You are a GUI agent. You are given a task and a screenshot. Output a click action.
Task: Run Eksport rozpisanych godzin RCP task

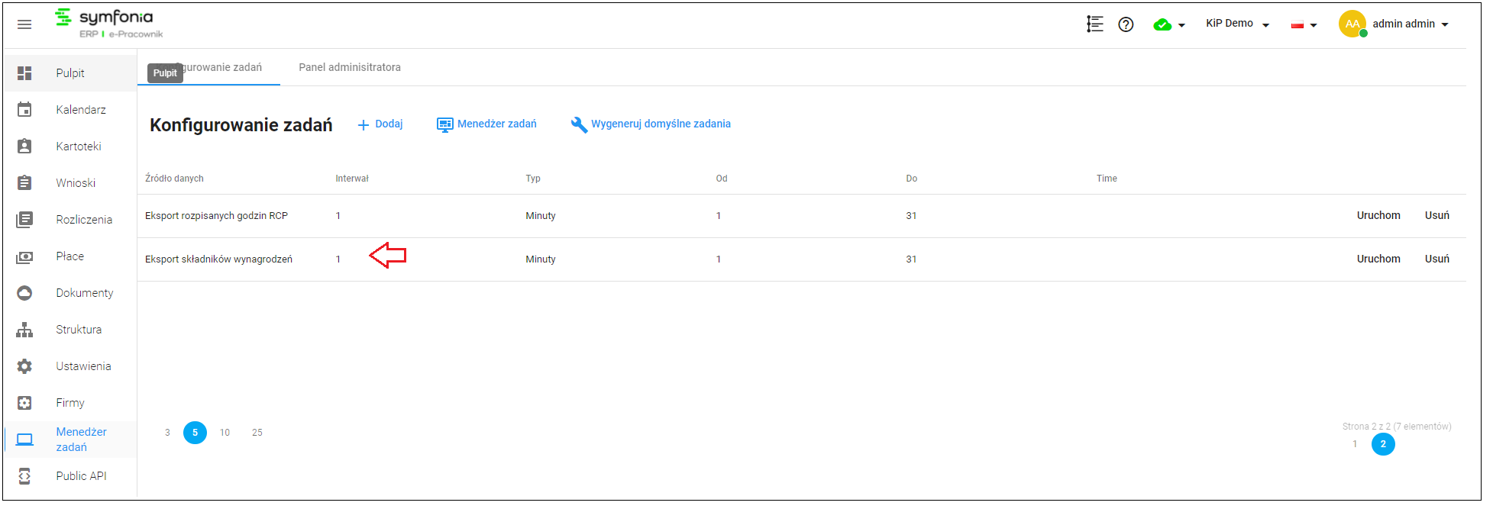1378,215
